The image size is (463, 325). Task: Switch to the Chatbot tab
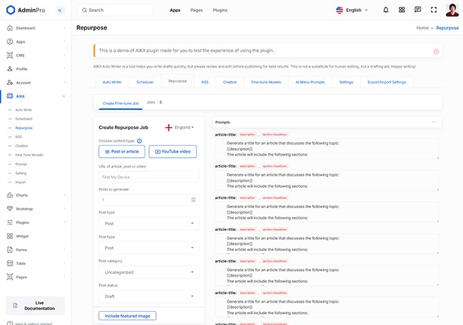pos(229,82)
